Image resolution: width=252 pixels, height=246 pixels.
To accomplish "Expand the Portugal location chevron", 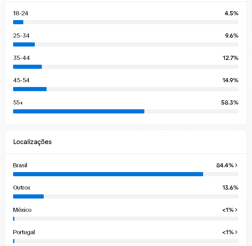I will (236, 232).
